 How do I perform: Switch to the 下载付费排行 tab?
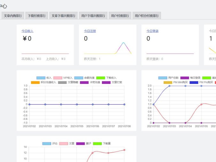pos(37,16)
